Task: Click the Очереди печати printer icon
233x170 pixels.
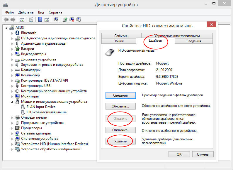Action: click(17, 117)
